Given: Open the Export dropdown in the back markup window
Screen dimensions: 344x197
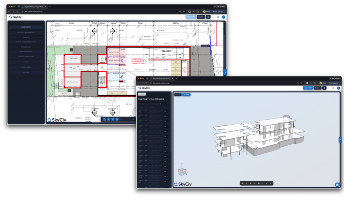Looking at the screenshot, I should coord(201,17).
